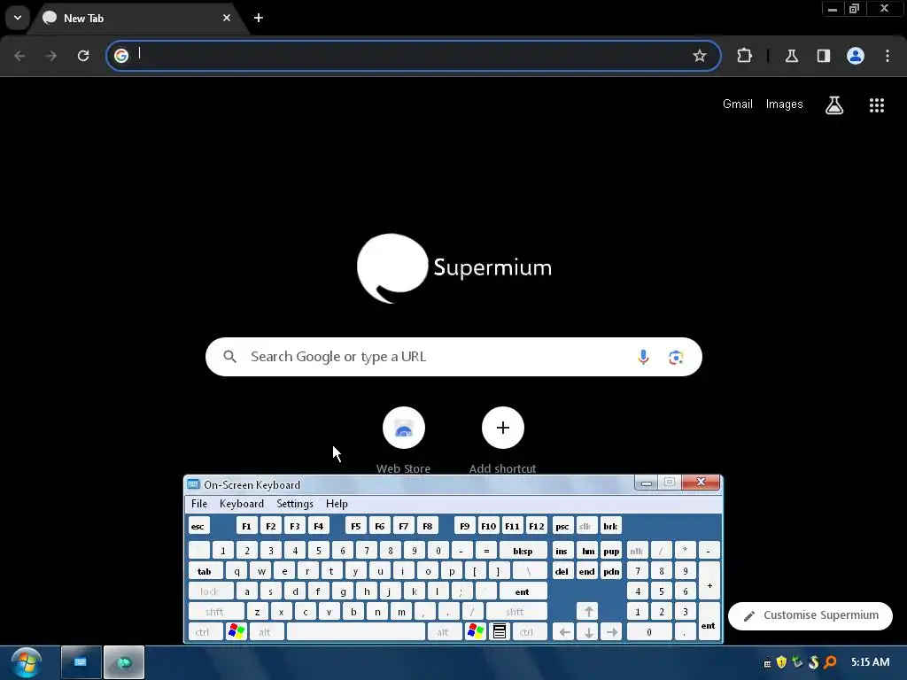Open the On-Screen Keyboard File menu

199,504
